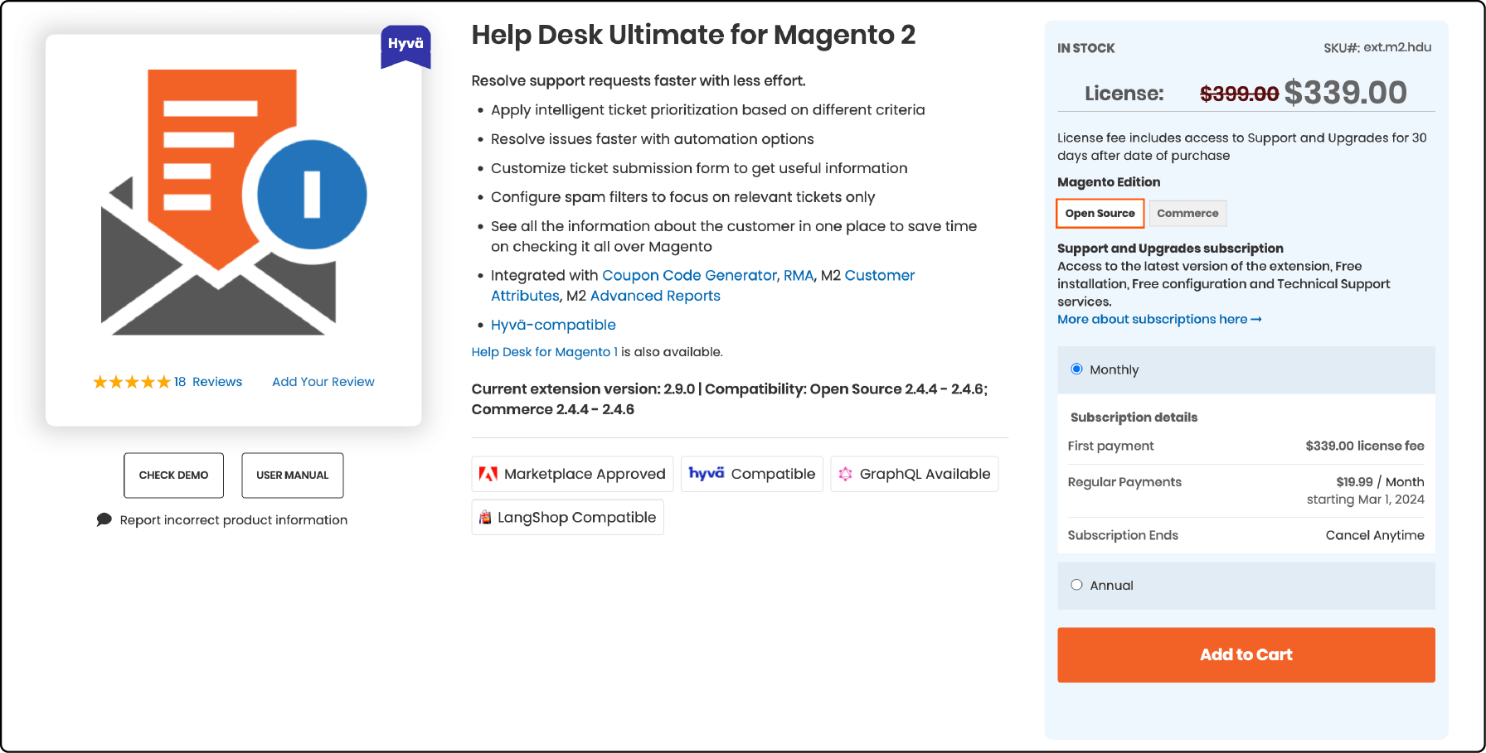Click the five-star rating icons
The width and height of the screenshot is (1486, 753).
click(131, 382)
